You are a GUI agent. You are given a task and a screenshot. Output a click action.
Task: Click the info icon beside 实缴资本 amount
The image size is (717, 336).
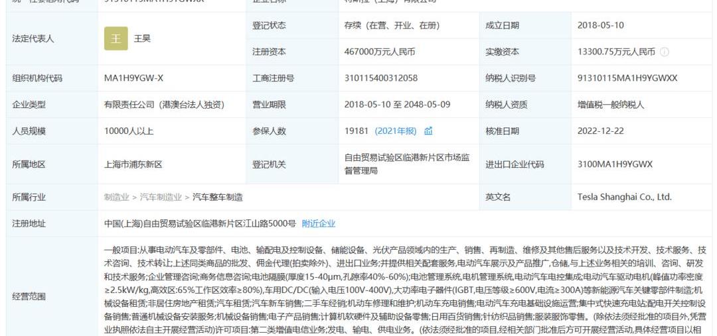[x=665, y=52]
